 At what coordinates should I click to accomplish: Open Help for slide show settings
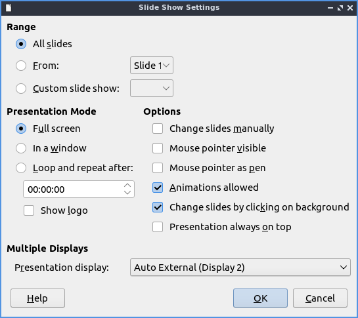(37, 298)
